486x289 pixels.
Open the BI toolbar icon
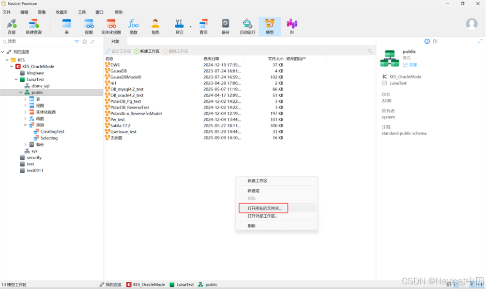pyautogui.click(x=292, y=27)
